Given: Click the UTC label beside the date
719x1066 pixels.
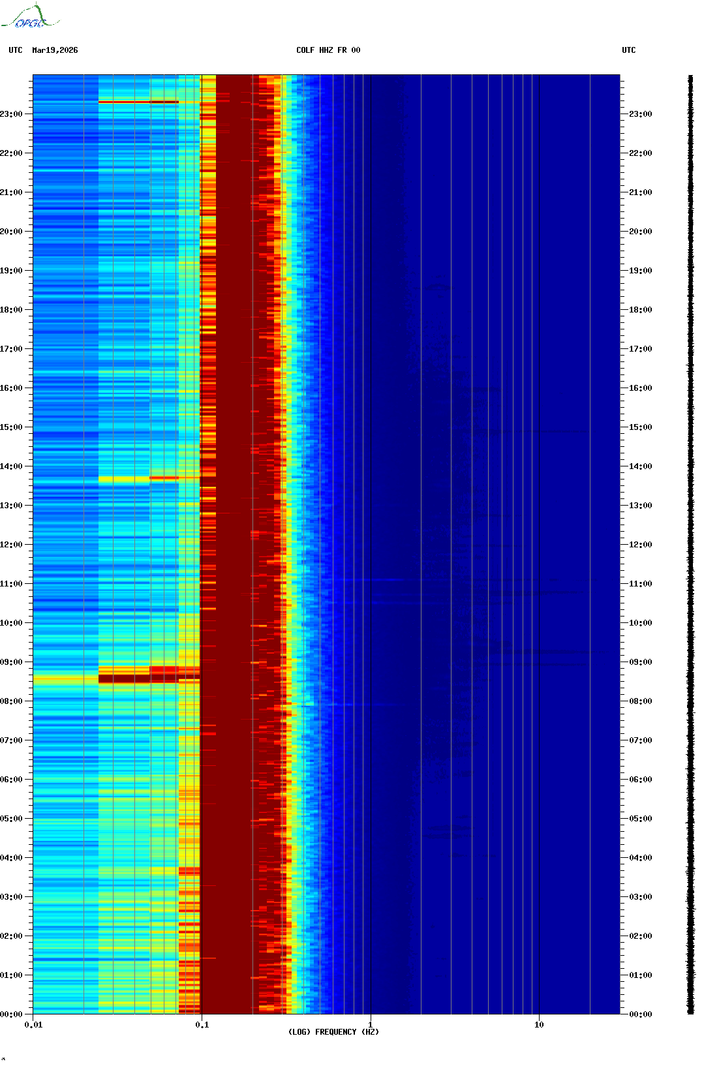Looking at the screenshot, I should coord(16,50).
